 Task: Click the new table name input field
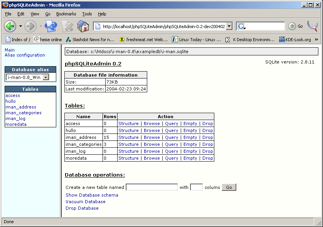tap(152, 187)
